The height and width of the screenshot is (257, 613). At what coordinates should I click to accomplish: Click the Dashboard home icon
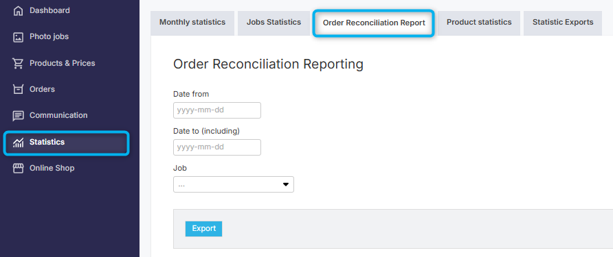point(18,10)
